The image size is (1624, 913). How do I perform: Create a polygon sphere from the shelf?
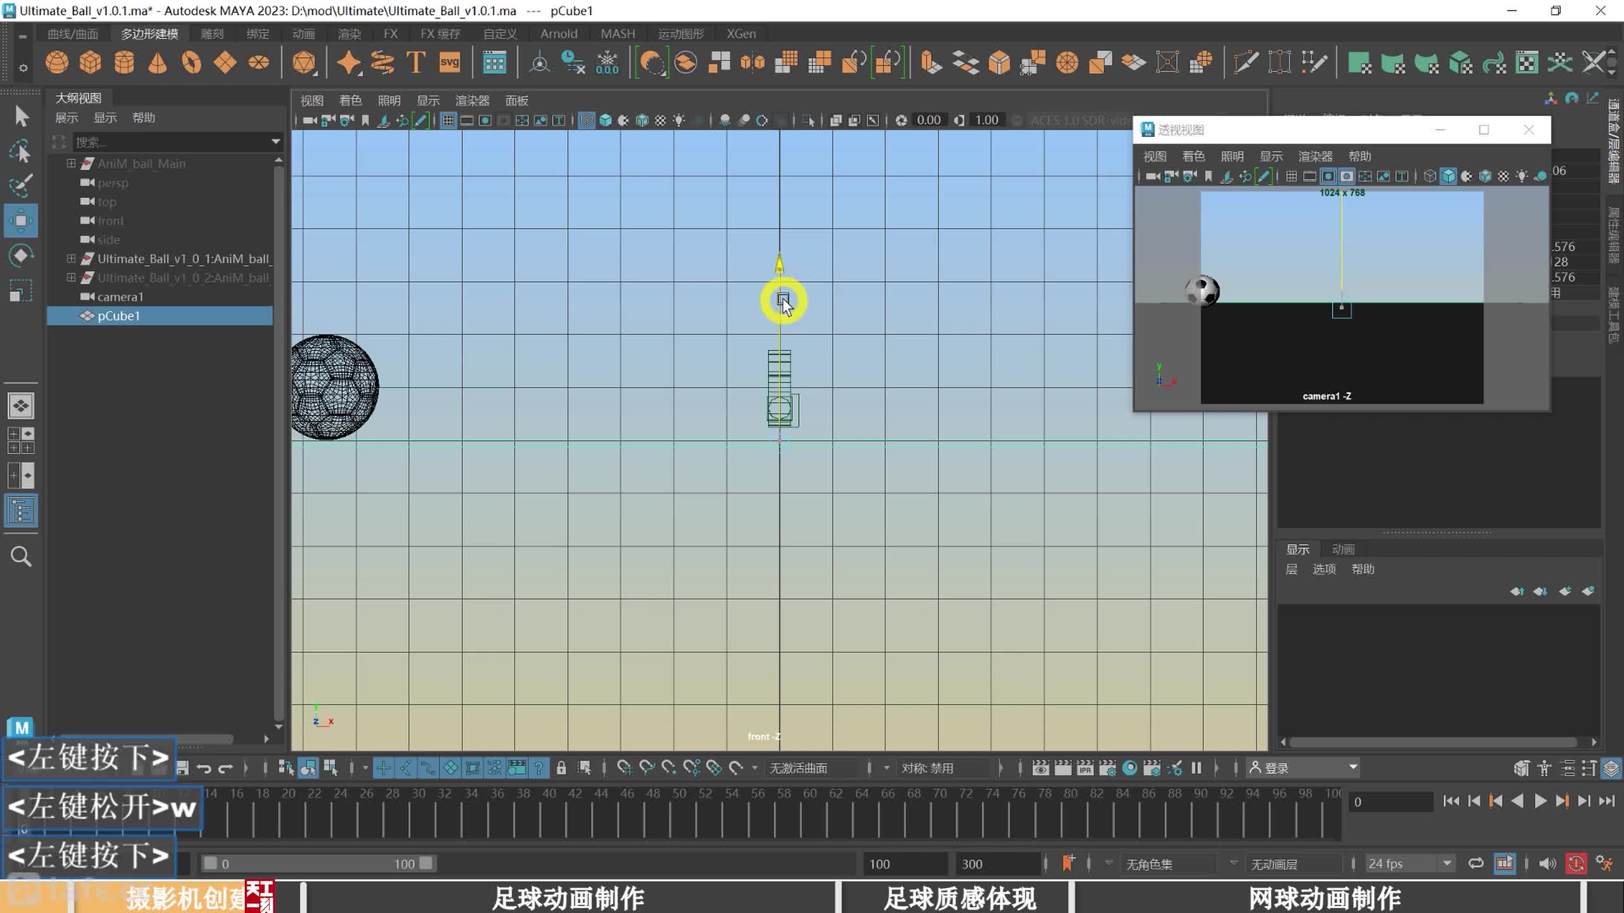pyautogui.click(x=57, y=63)
